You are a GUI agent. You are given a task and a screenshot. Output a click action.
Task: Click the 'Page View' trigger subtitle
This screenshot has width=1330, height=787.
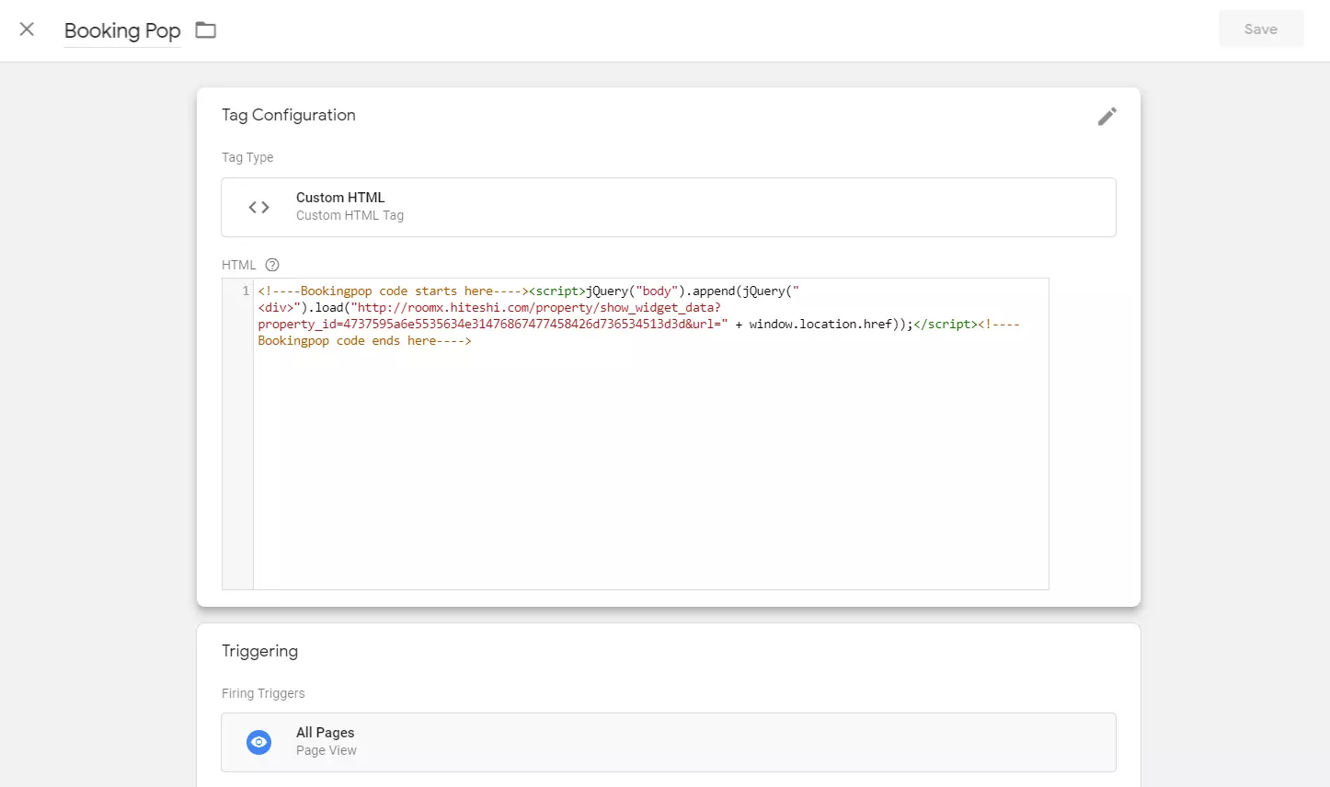327,750
